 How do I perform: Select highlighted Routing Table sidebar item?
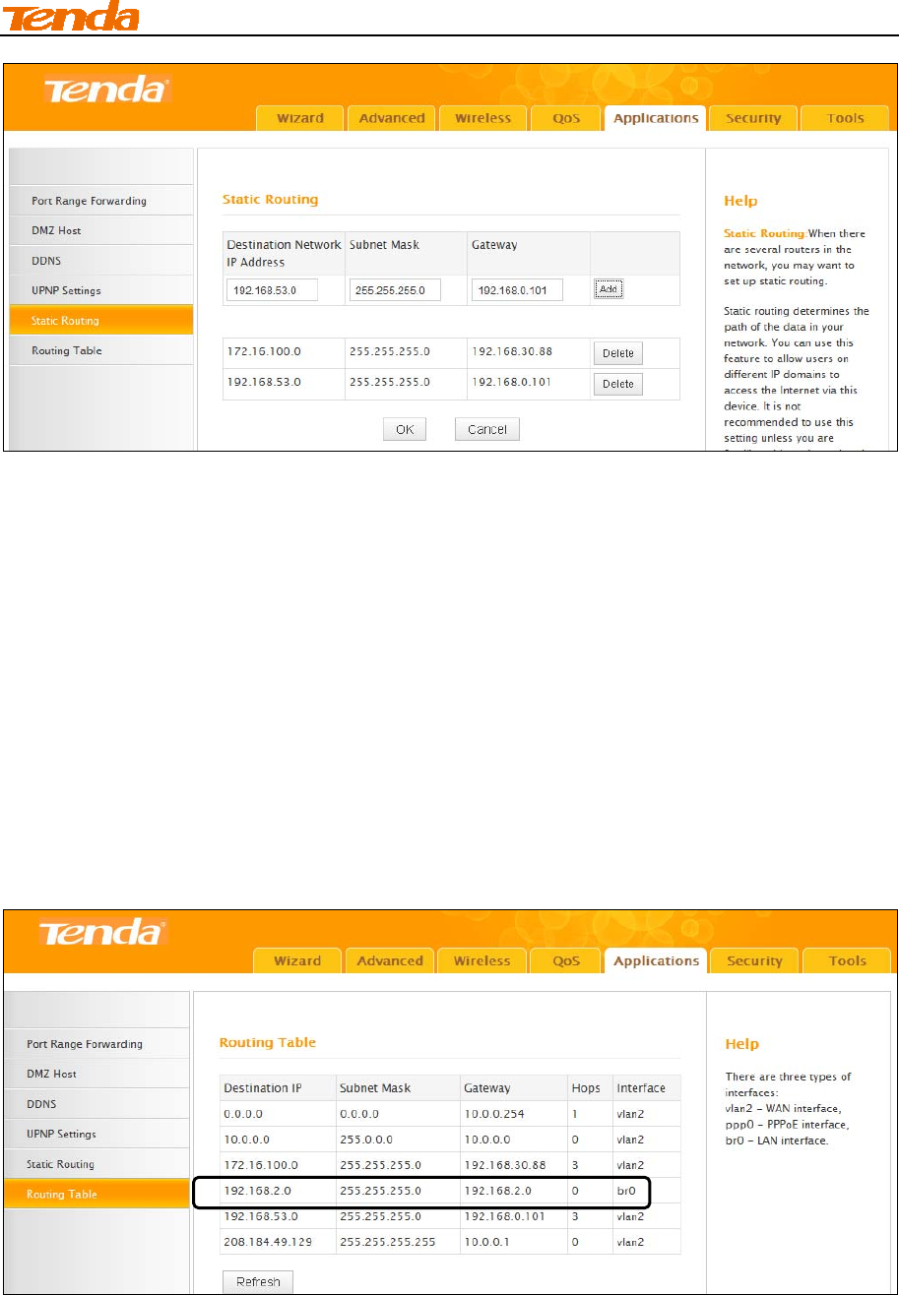click(96, 1194)
